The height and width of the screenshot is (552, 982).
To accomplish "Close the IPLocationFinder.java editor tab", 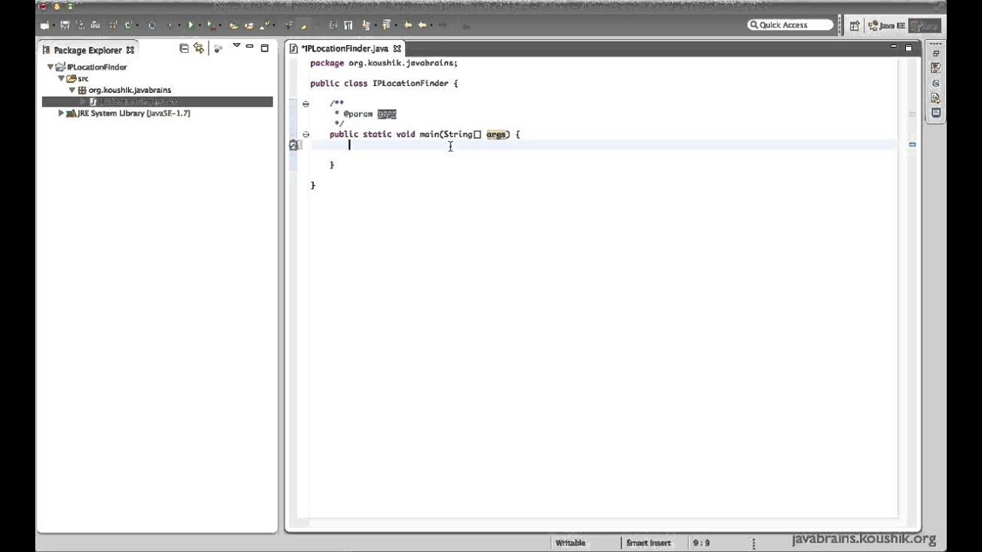I will tap(397, 48).
